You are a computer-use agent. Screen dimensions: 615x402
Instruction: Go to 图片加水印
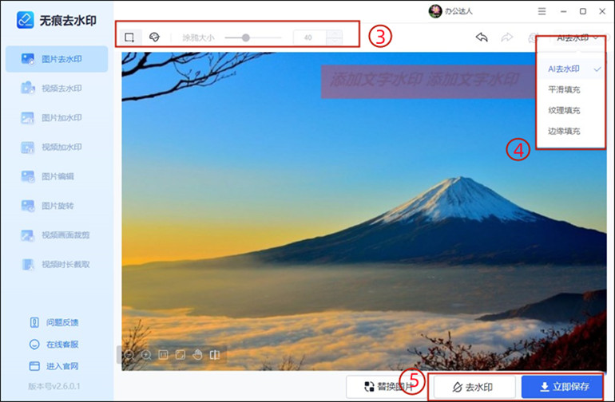click(x=57, y=118)
